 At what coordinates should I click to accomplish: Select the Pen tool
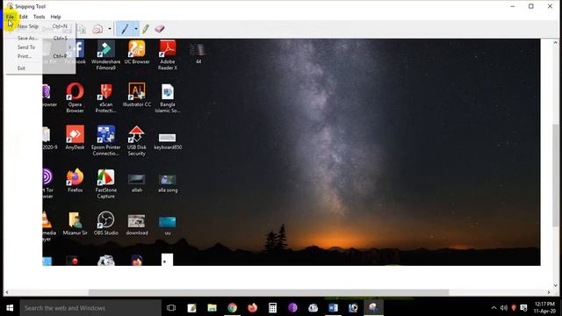click(125, 29)
